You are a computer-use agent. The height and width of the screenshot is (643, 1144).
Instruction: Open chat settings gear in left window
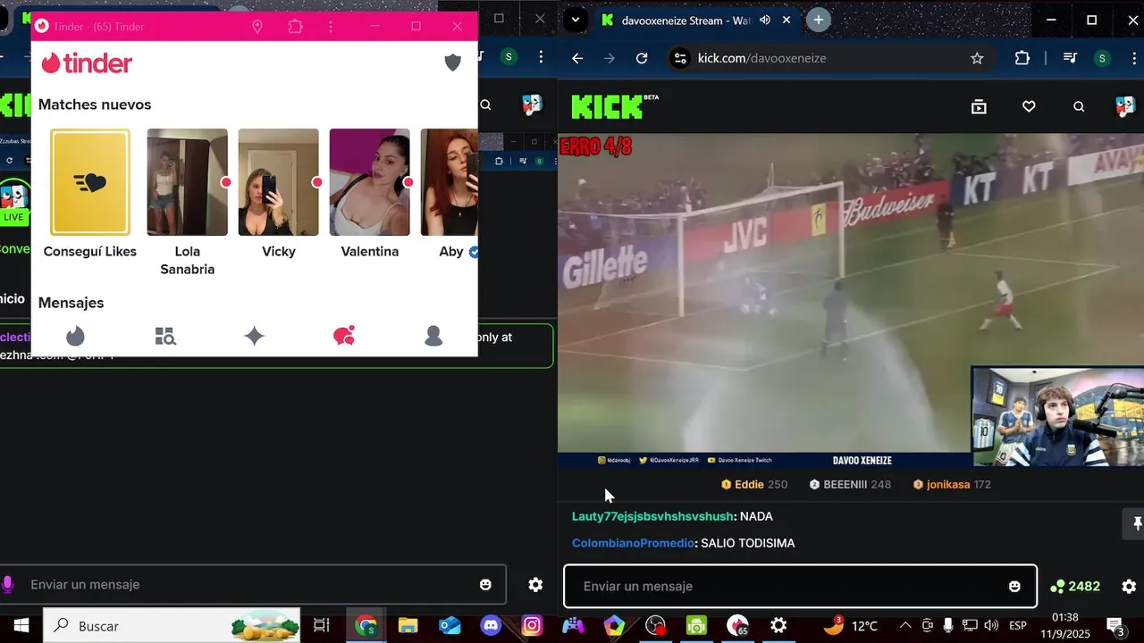point(535,584)
